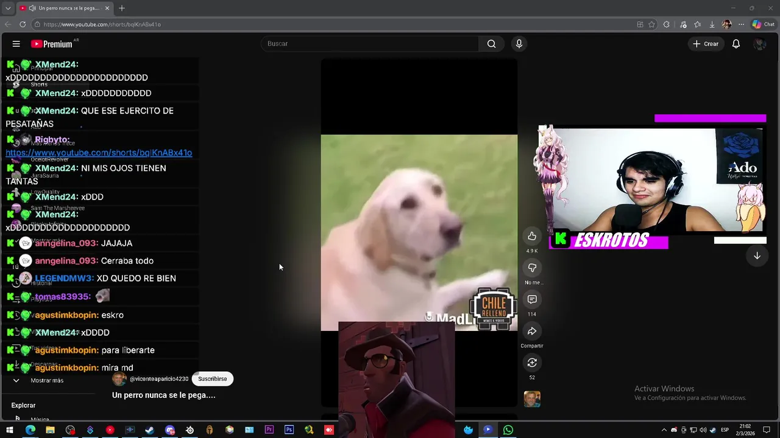Open the Edge profile picture
The image size is (780, 438).
(x=726, y=24)
